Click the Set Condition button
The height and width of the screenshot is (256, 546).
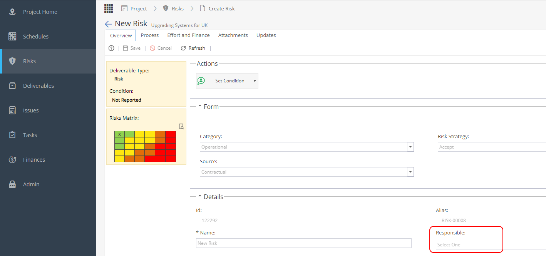pos(227,81)
